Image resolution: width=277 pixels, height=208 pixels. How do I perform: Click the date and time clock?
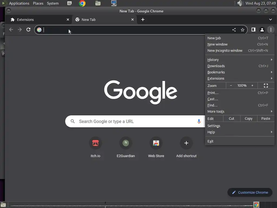click(260, 3)
